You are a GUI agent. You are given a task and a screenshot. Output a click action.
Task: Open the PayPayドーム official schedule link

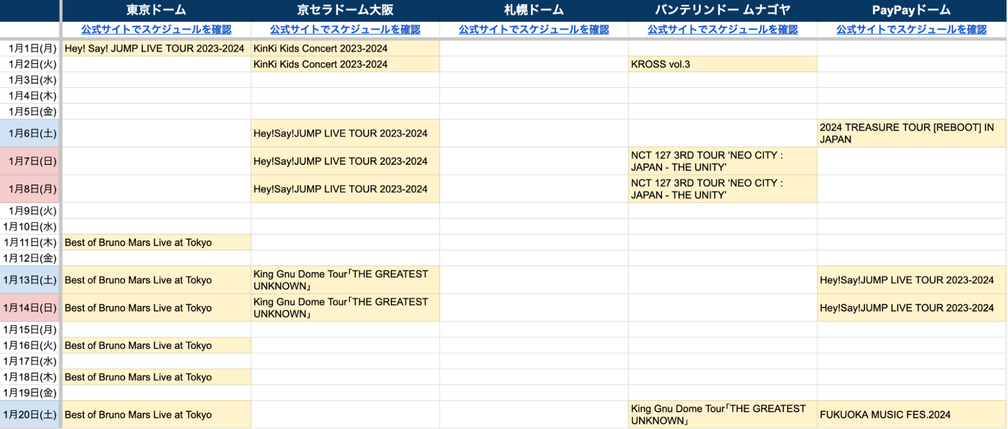click(911, 30)
